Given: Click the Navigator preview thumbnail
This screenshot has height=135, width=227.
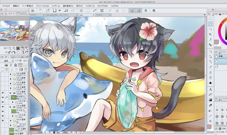Looking at the screenshot, I should [14, 31].
